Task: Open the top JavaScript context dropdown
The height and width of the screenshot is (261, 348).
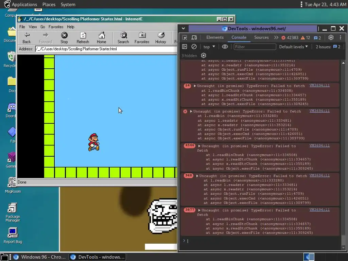Action: pyautogui.click(x=209, y=47)
